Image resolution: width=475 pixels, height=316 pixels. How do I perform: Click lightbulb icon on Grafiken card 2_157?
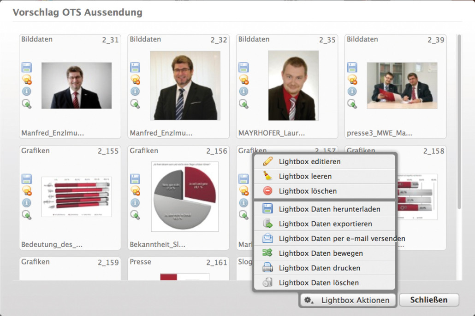click(x=244, y=191)
